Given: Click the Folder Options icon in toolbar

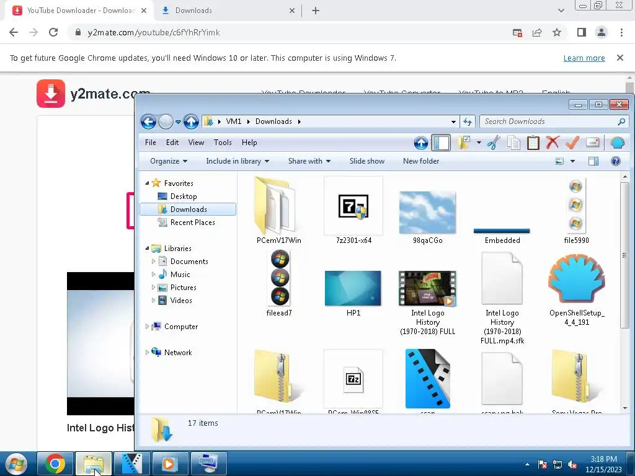Looking at the screenshot, I should 464,143.
